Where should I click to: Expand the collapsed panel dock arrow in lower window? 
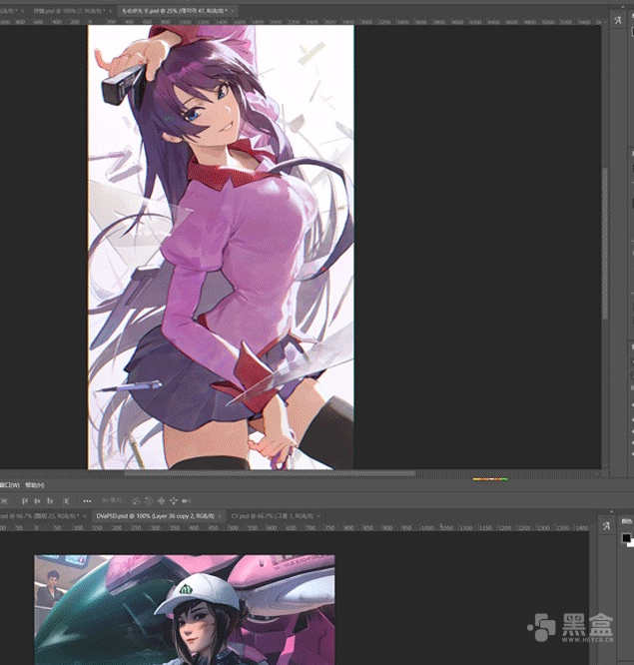[611, 512]
